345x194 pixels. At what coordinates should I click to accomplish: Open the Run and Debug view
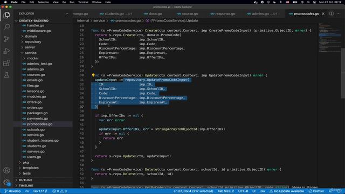(x=6, y=51)
